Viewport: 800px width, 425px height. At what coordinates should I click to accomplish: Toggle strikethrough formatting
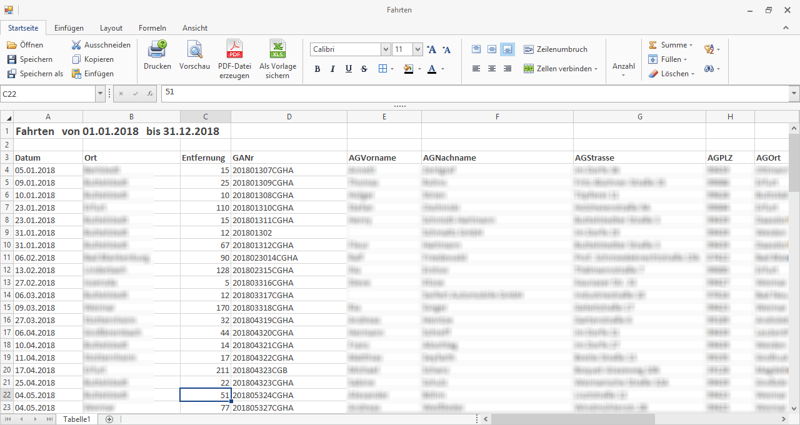364,69
